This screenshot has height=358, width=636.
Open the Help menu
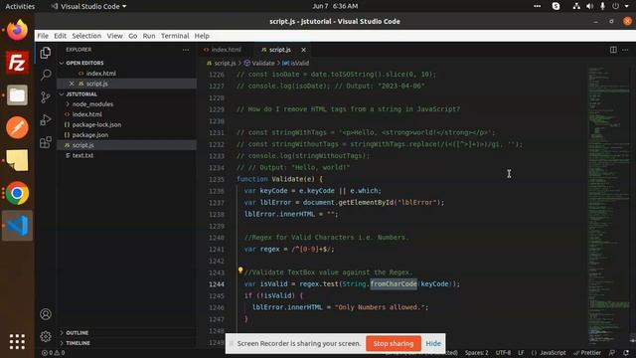click(202, 36)
